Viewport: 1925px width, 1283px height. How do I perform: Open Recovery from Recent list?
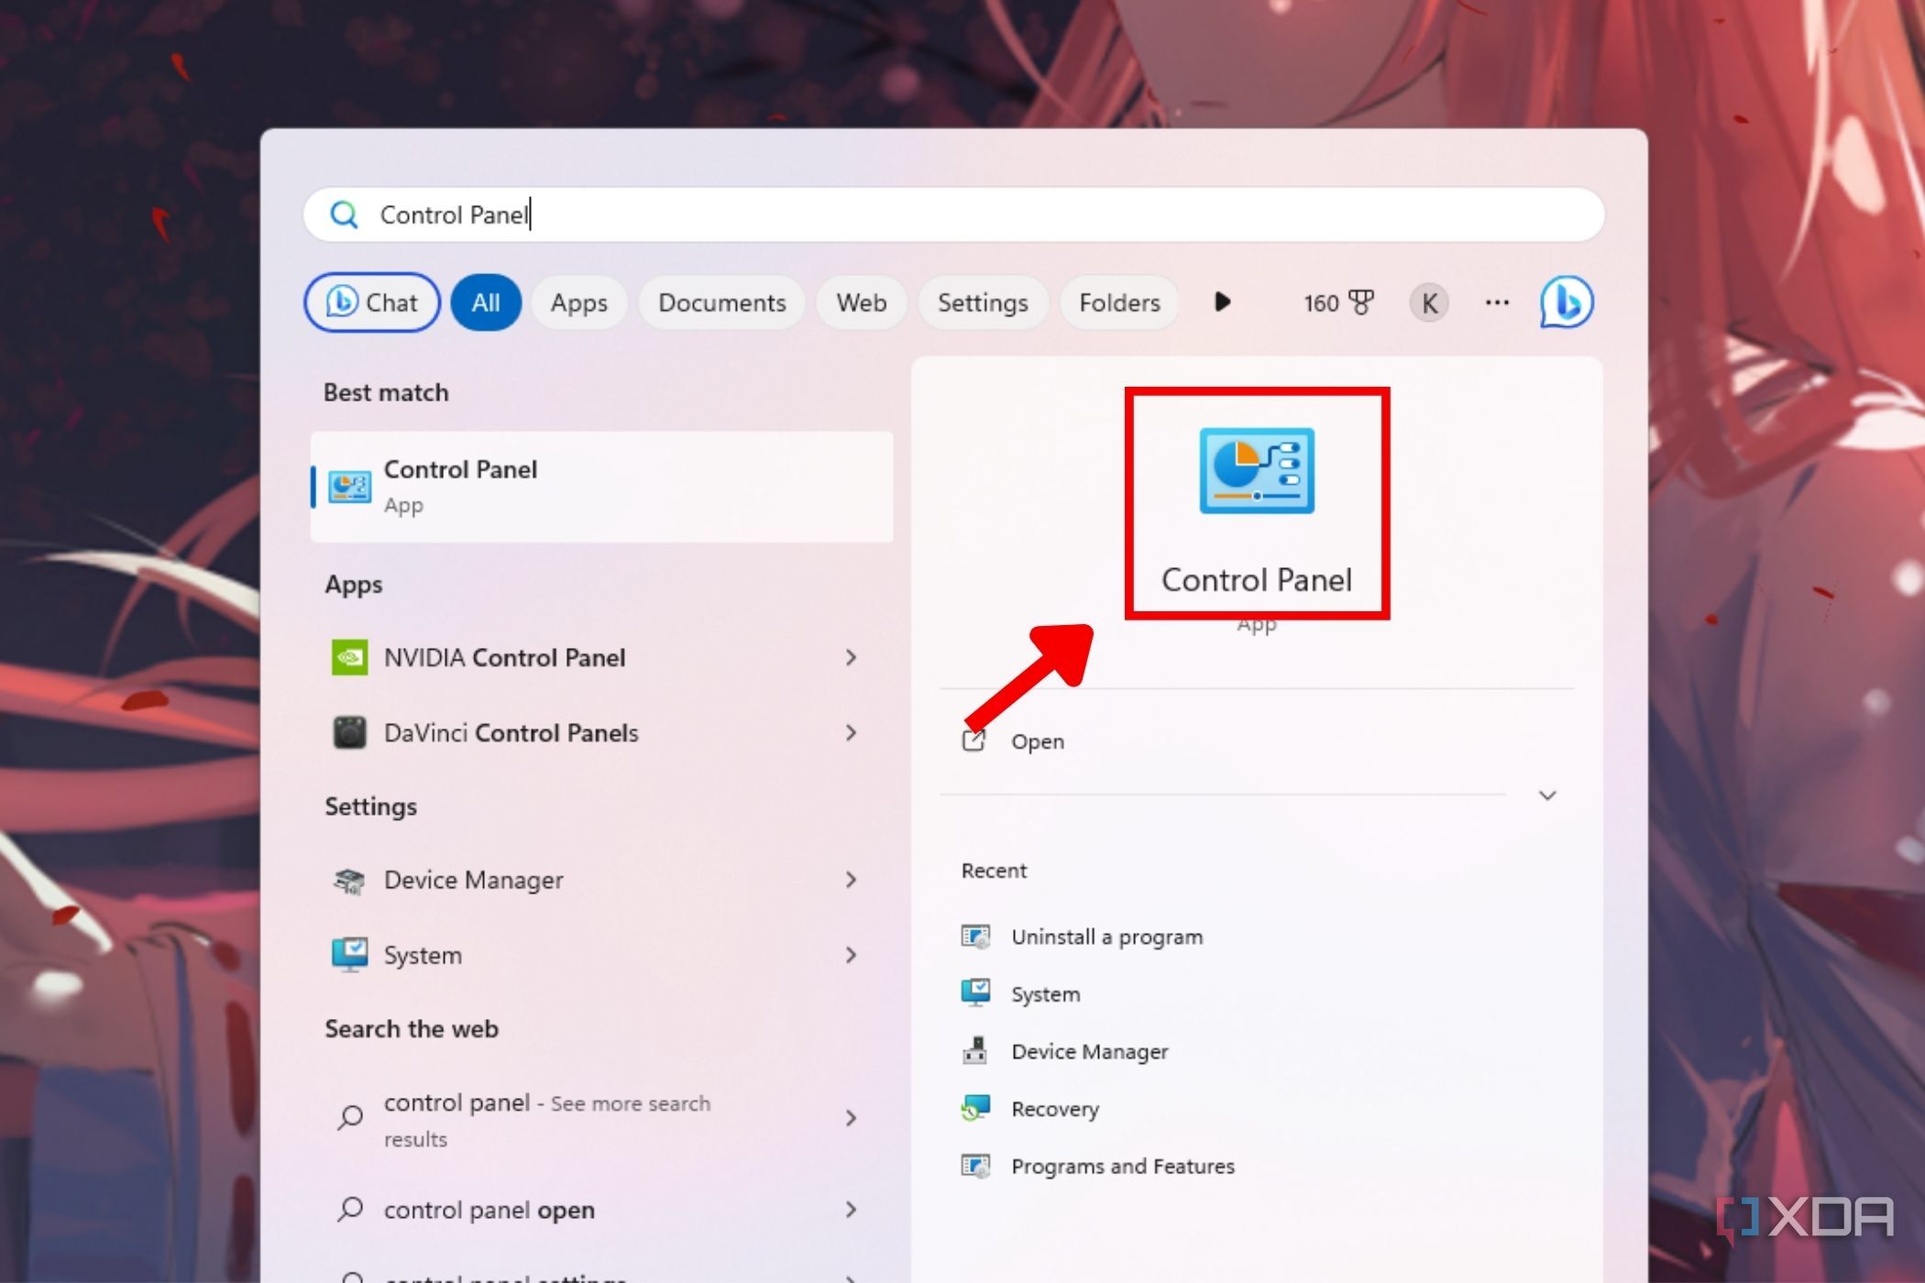pos(1054,1109)
